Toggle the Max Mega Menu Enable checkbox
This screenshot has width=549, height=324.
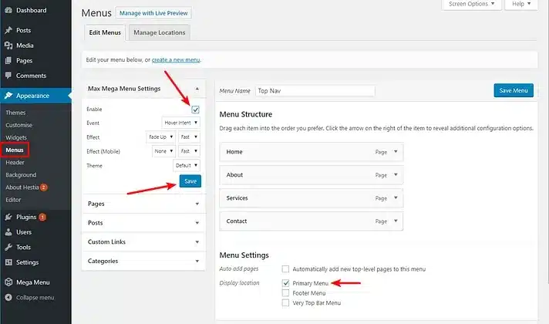pyautogui.click(x=196, y=110)
